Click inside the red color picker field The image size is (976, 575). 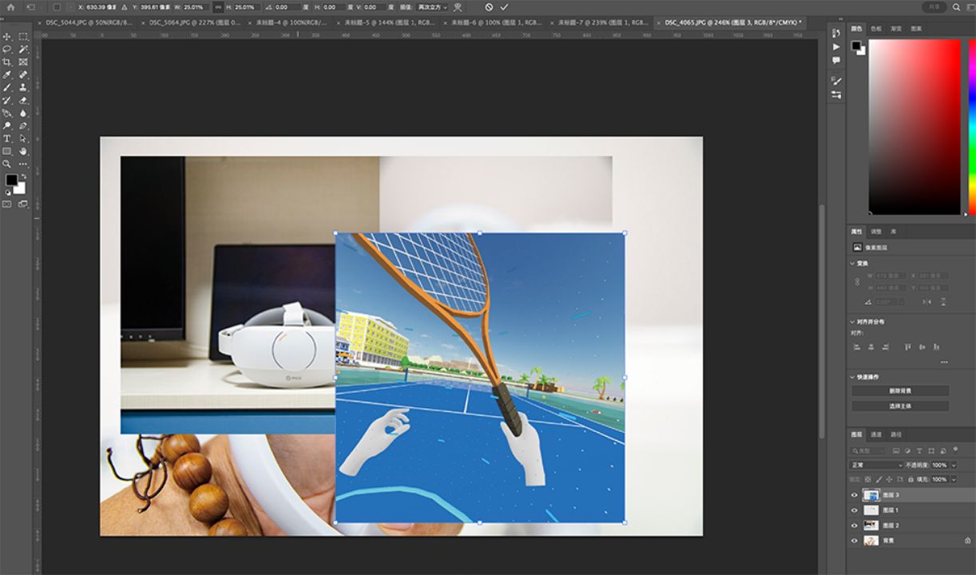pos(915,126)
